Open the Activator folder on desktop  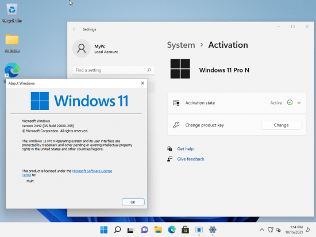pyautogui.click(x=12, y=43)
